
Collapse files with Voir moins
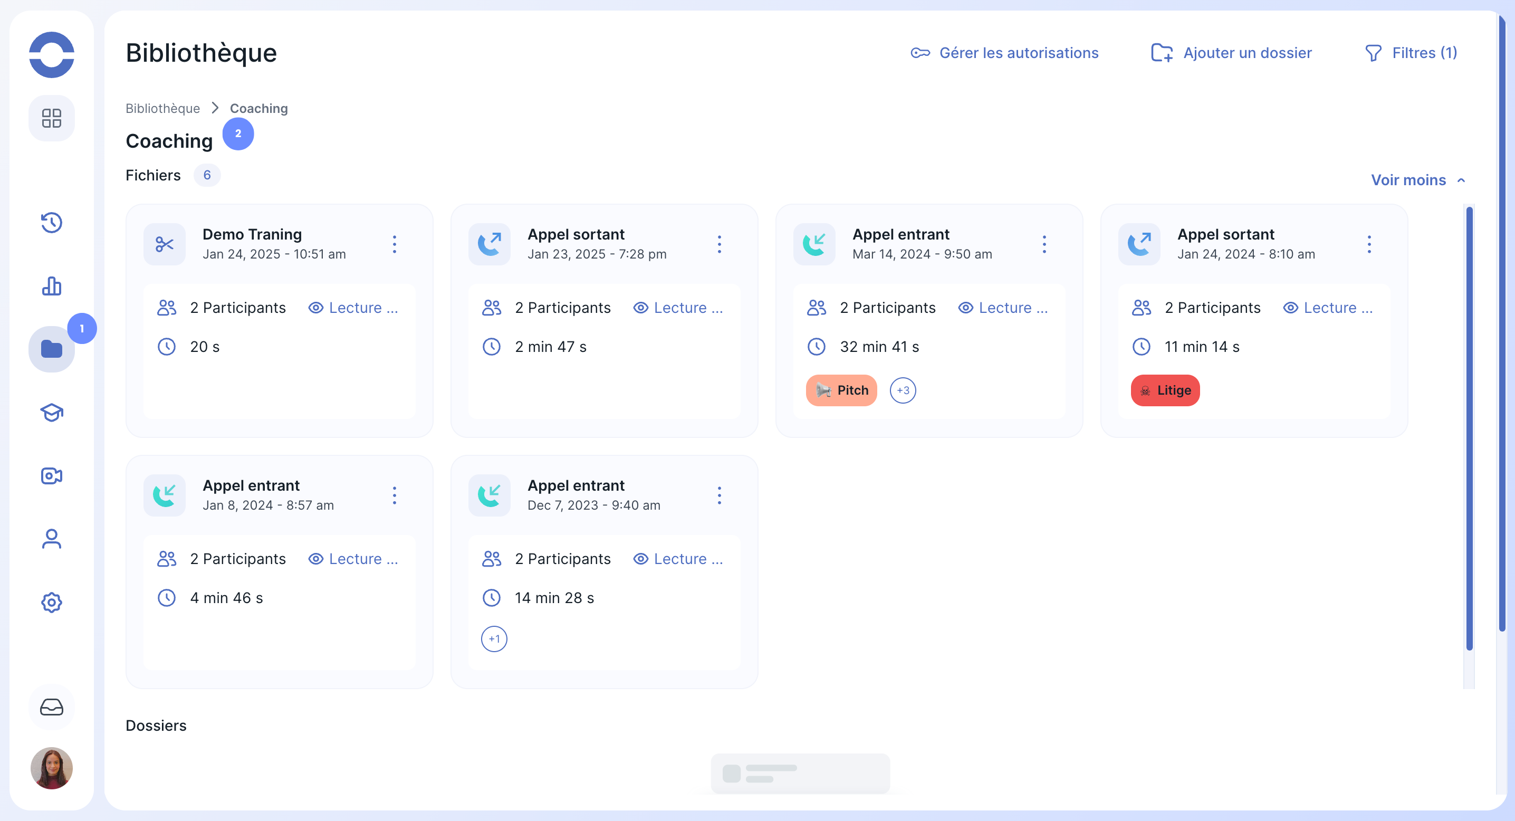(x=1417, y=180)
